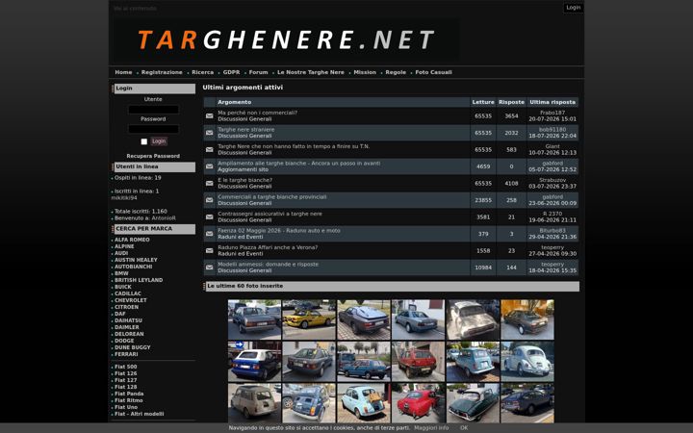Click last poster 'Strabuzov' in Ultima risposta
This screenshot has width=693, height=433.
tap(552, 180)
